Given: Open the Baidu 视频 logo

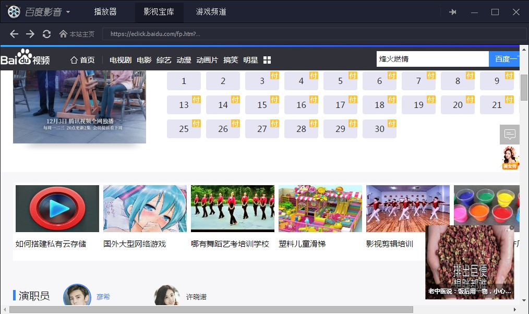Looking at the screenshot, I should pyautogui.click(x=26, y=57).
